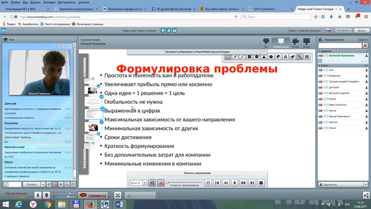Open the slide number dropdown '16 из 31'

pos(137,183)
